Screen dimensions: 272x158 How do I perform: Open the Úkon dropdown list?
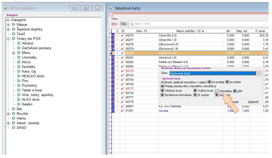259,73
